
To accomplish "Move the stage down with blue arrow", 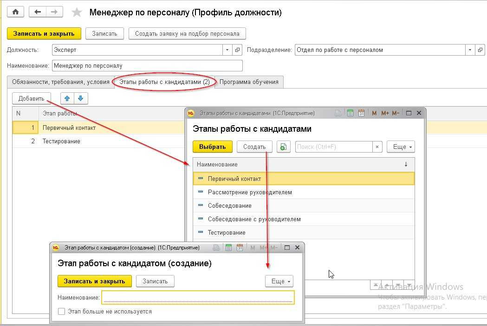I will pyautogui.click(x=80, y=98).
